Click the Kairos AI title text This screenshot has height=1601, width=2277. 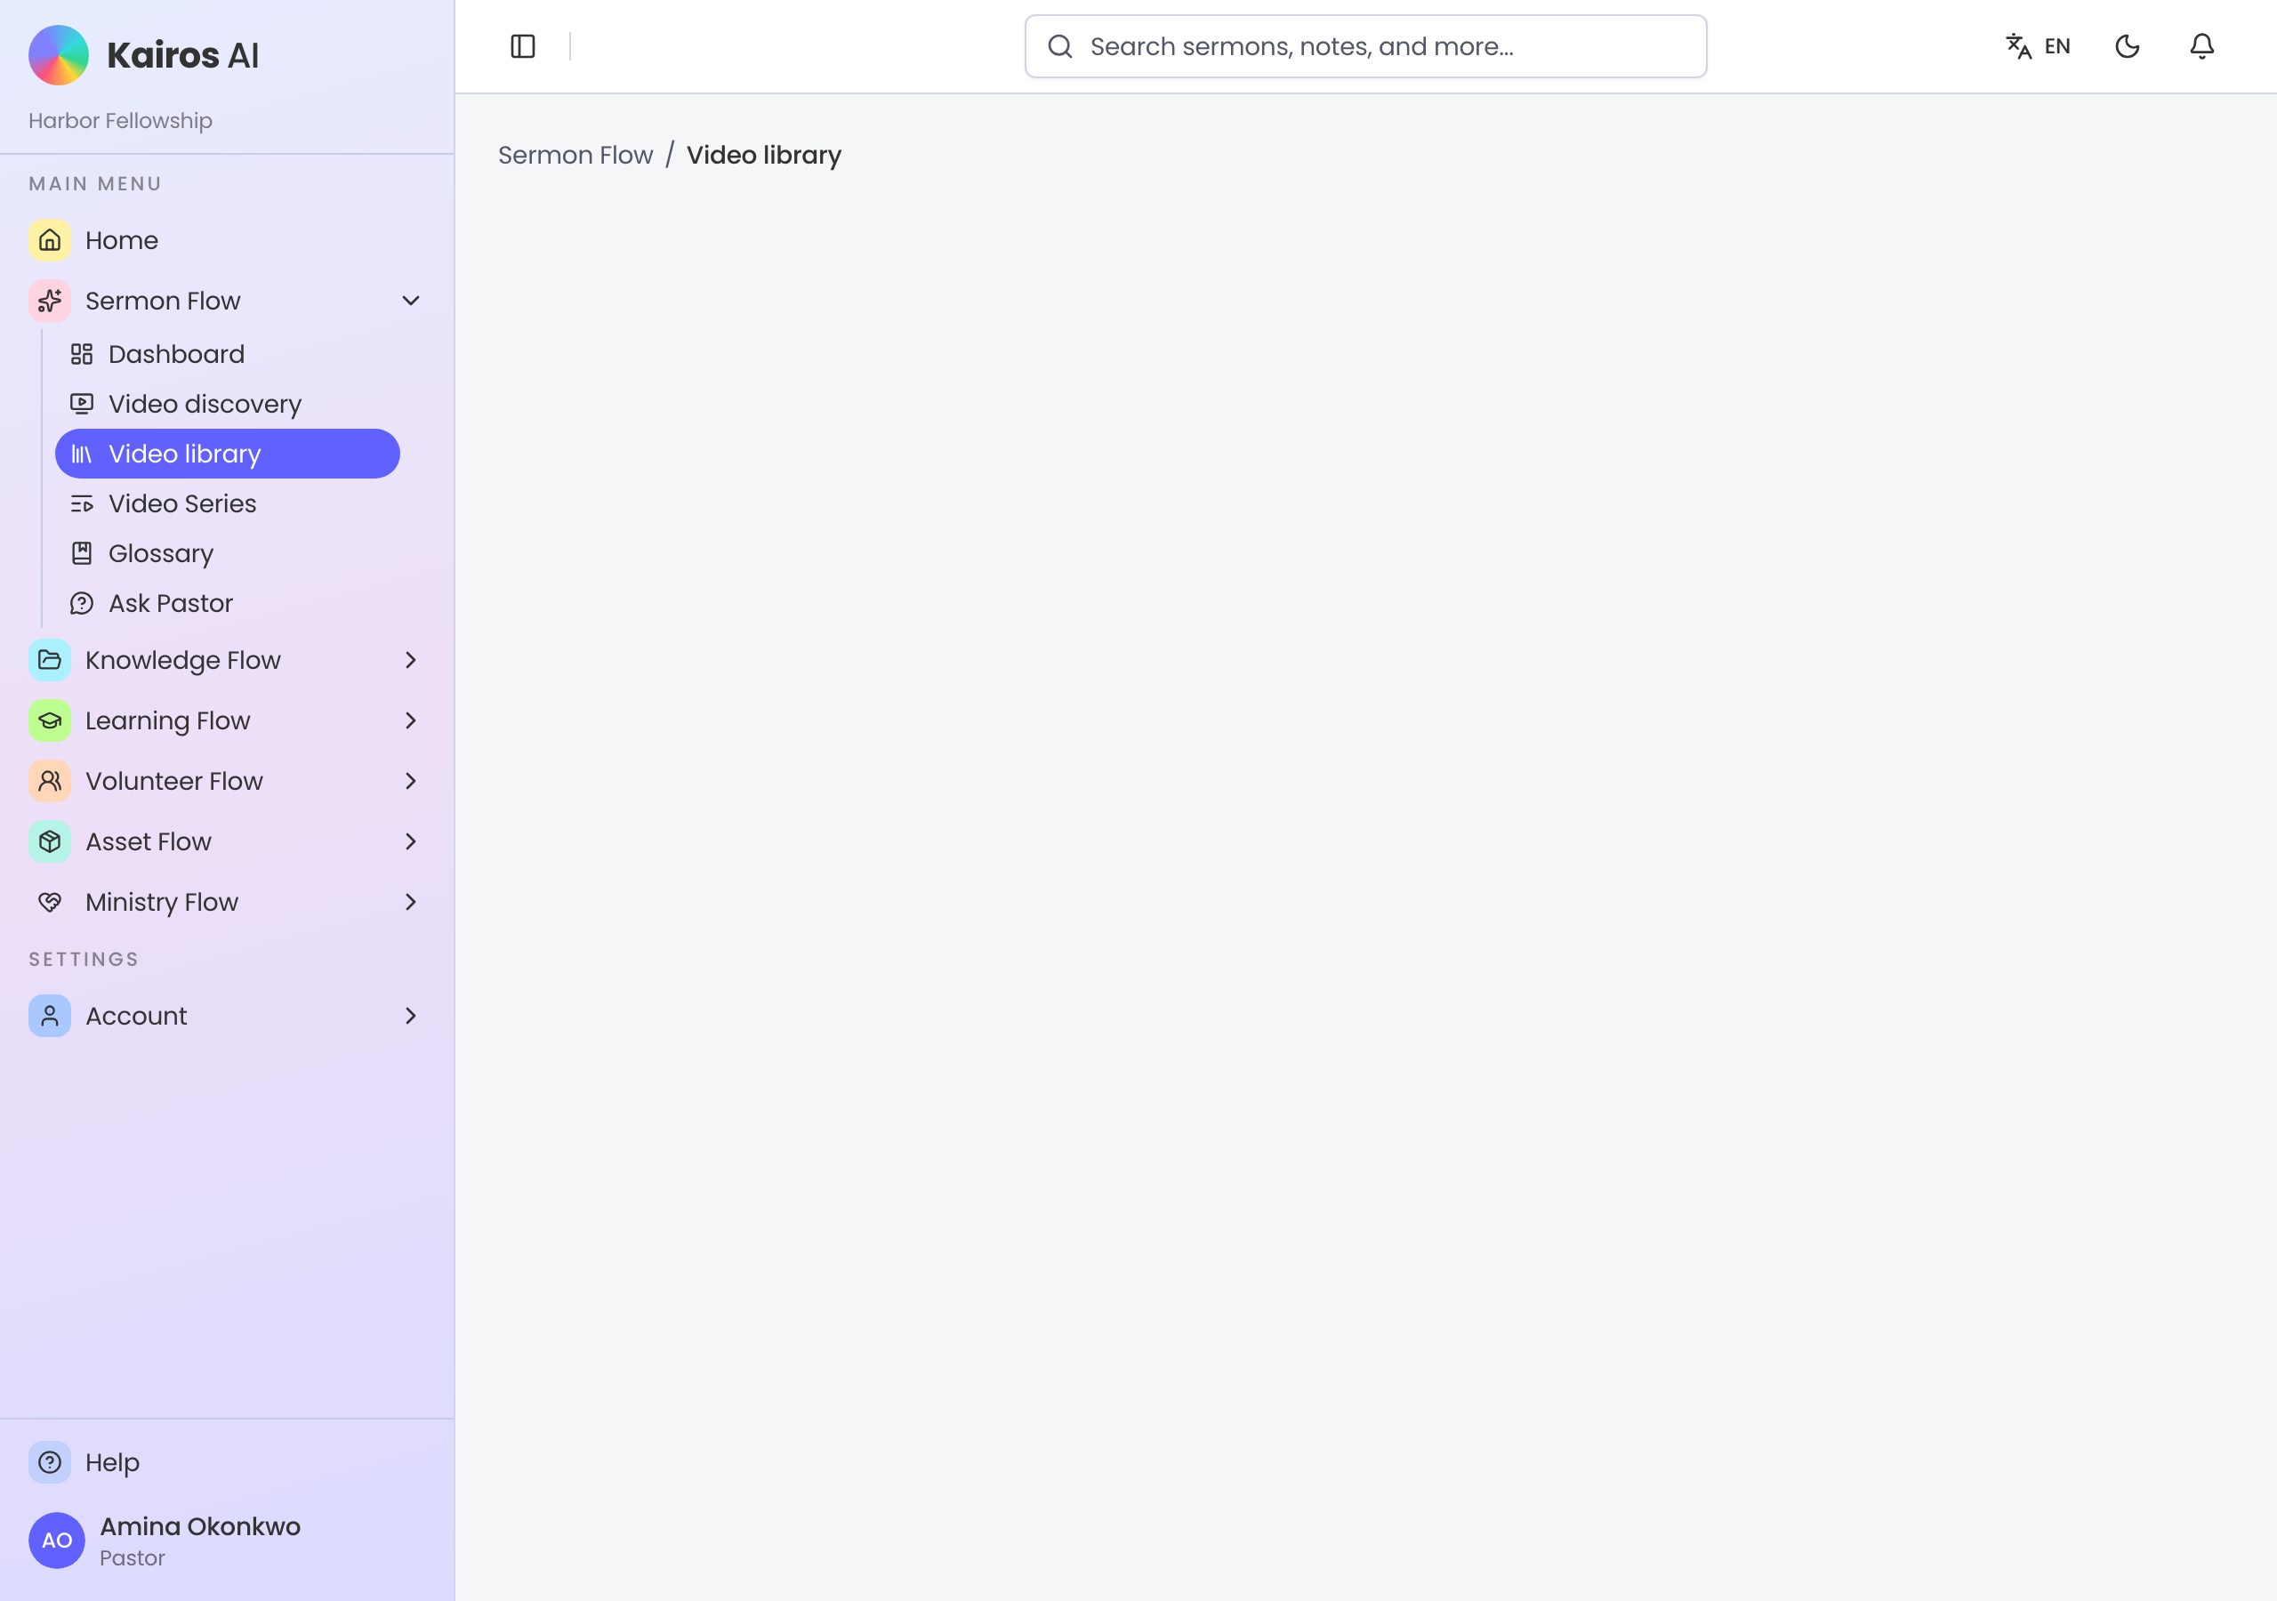(182, 55)
